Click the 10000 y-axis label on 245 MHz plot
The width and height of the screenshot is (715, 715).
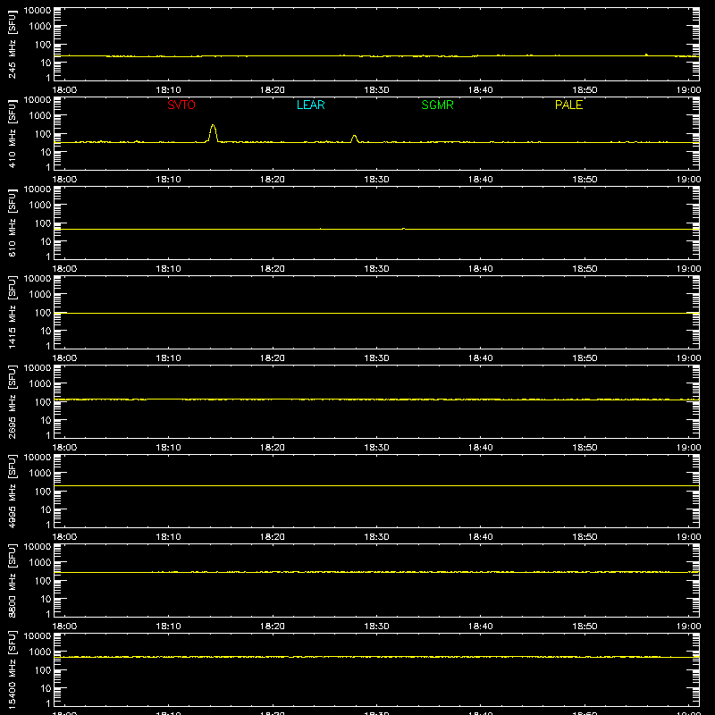(38, 11)
